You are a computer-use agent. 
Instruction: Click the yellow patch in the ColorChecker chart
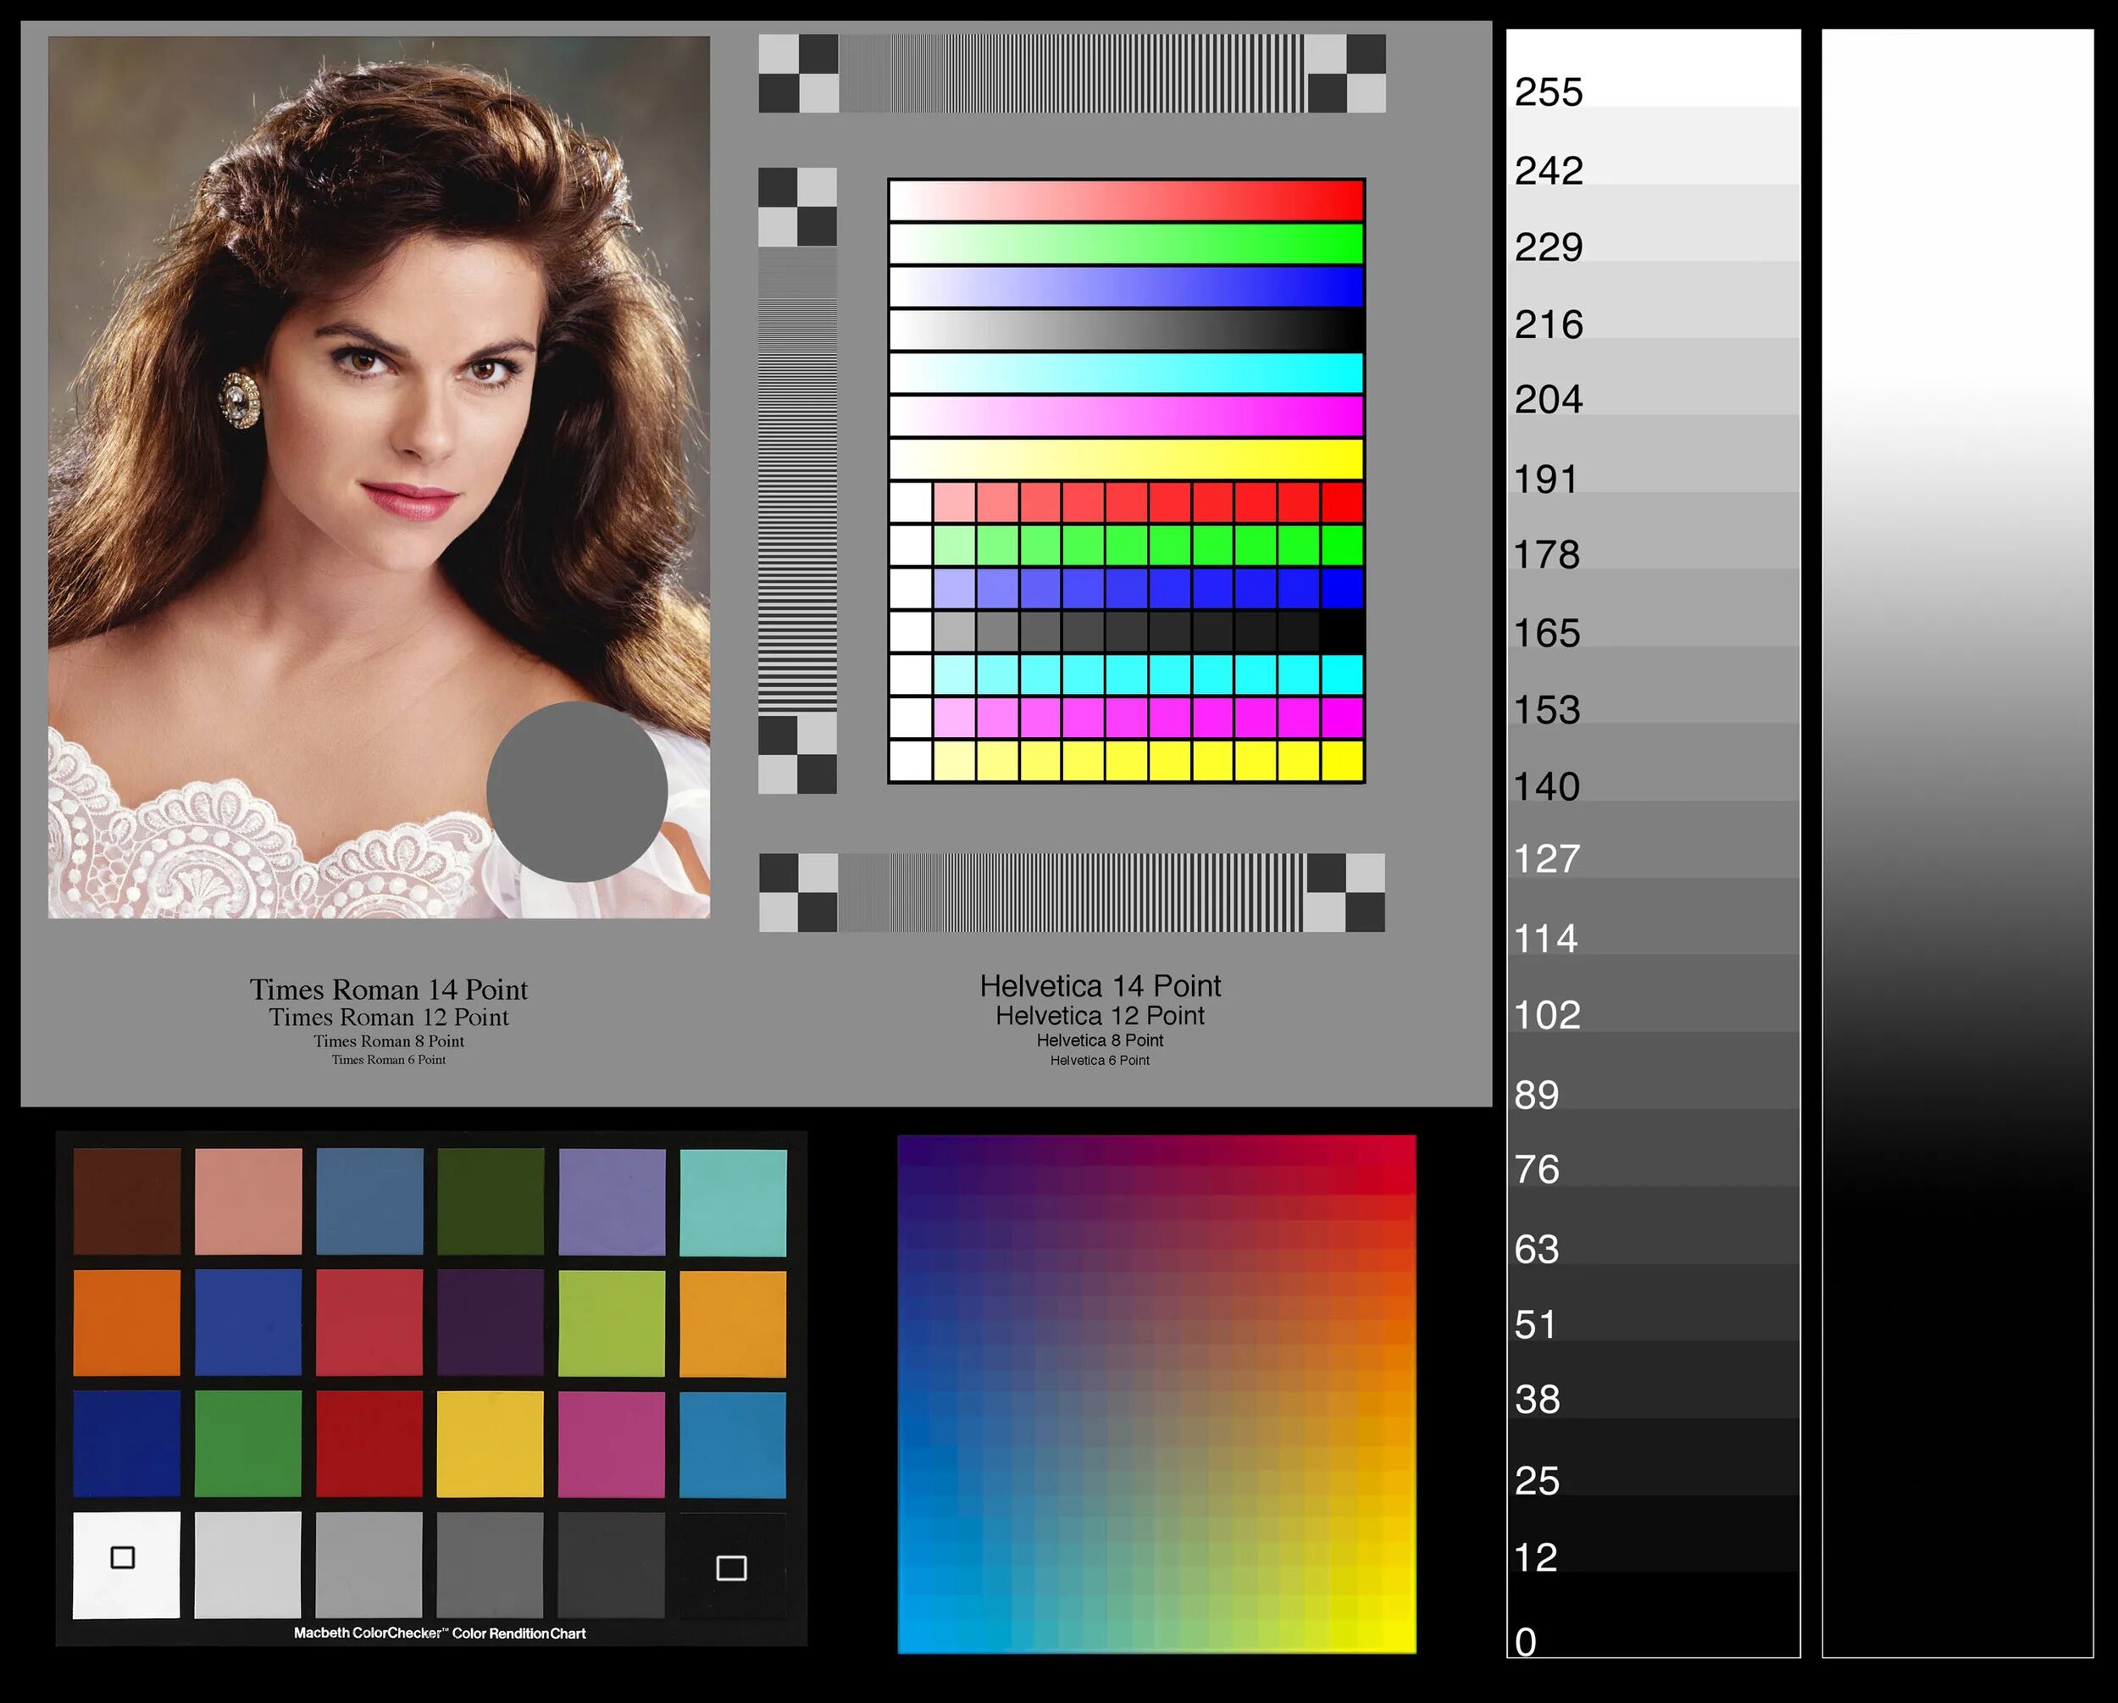tap(491, 1444)
